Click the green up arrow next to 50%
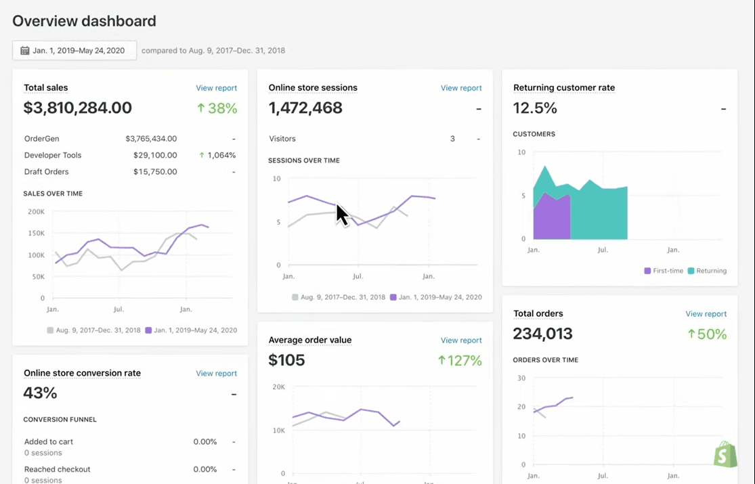Screen dimensions: 755x484 point(691,334)
